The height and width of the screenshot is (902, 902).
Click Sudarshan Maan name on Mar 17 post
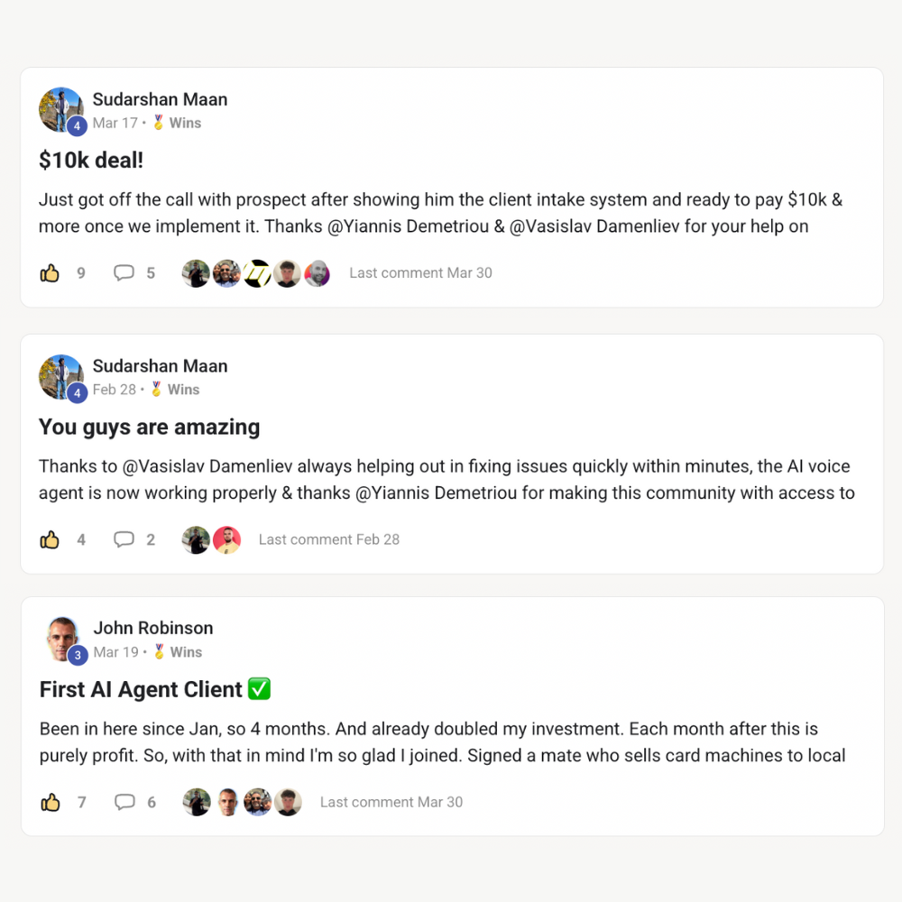pyautogui.click(x=160, y=99)
